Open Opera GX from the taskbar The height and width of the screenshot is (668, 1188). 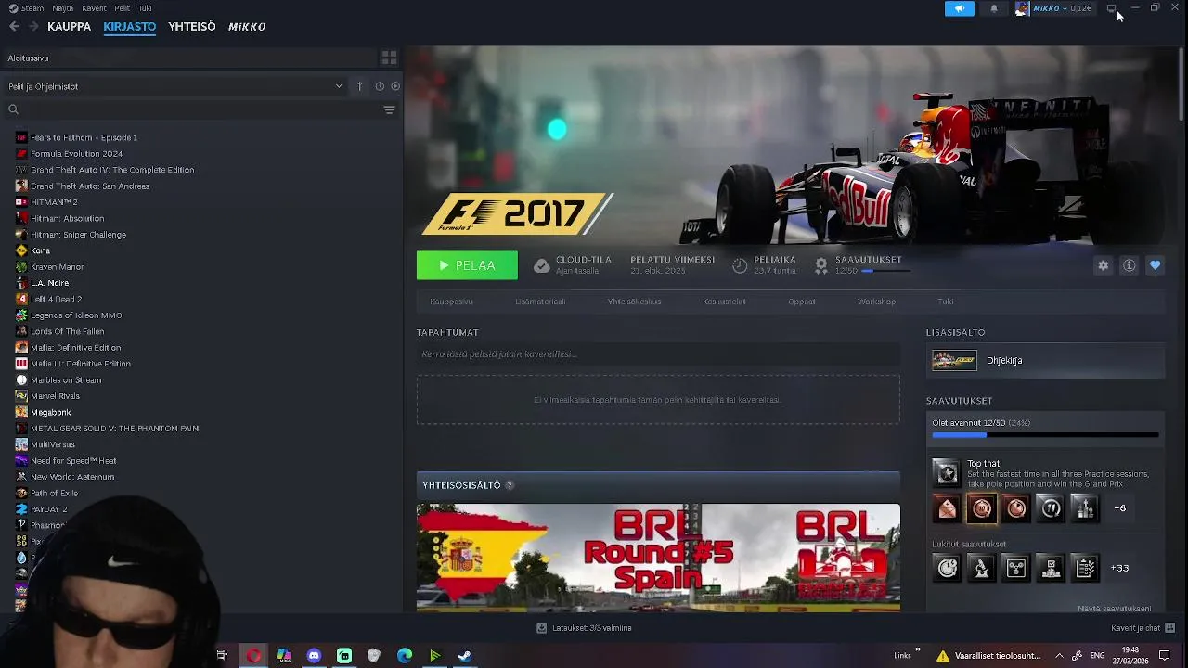[253, 656]
